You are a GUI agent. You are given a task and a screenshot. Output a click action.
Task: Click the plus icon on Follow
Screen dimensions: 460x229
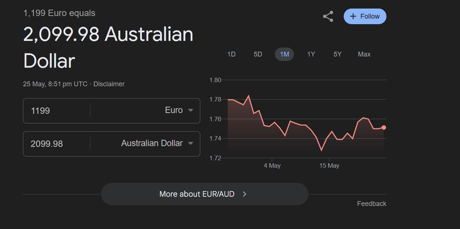[x=353, y=16]
